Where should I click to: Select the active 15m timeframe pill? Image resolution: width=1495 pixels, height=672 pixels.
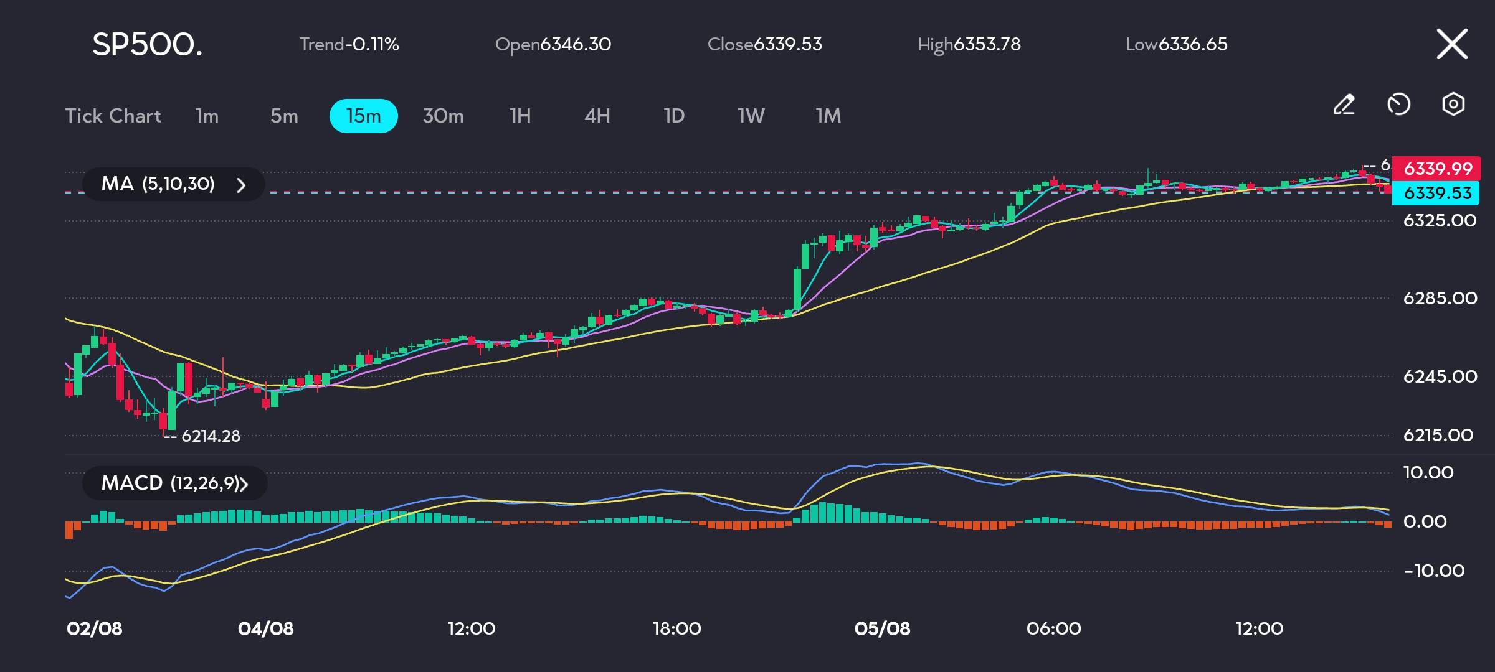point(363,116)
